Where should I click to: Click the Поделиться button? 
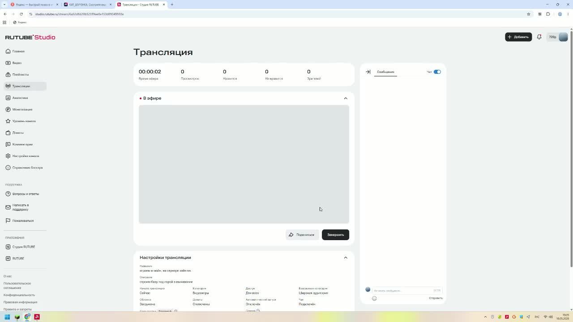pyautogui.click(x=302, y=235)
